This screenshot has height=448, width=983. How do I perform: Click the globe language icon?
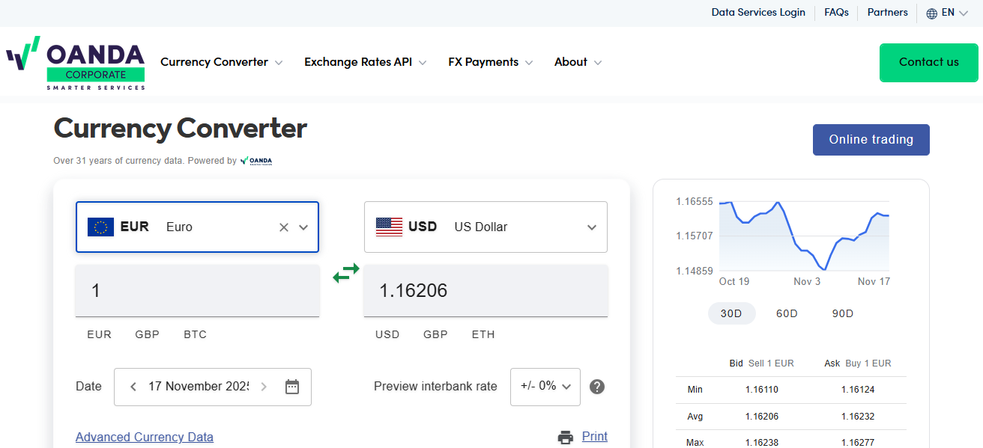click(932, 13)
